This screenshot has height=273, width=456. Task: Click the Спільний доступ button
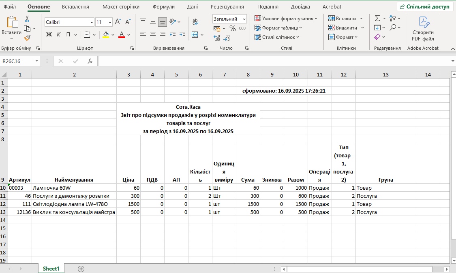pos(425,7)
